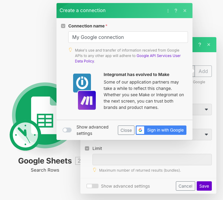The height and width of the screenshot is (200, 223).
Task: Click the Search Rows label
Action: [x=45, y=170]
